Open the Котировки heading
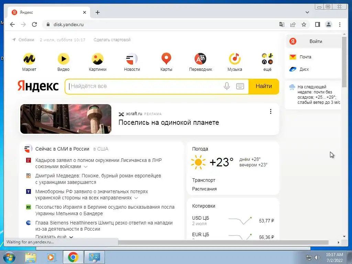The height and width of the screenshot is (264, 352). click(x=203, y=206)
